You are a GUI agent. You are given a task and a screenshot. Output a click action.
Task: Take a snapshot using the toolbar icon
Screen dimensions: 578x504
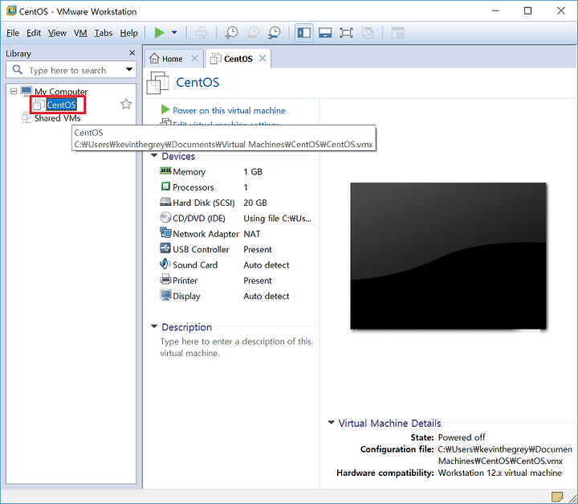point(231,33)
